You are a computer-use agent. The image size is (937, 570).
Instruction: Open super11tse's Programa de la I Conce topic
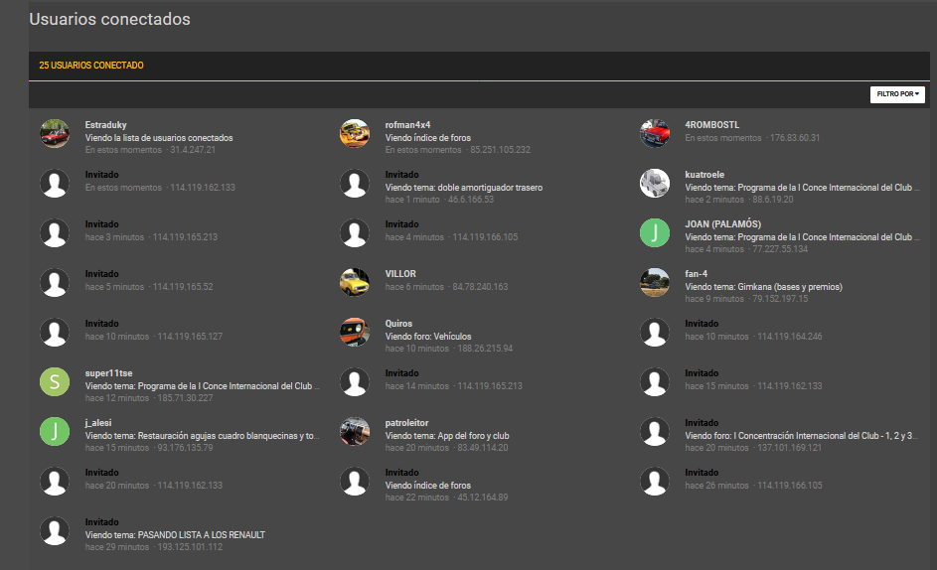point(229,386)
